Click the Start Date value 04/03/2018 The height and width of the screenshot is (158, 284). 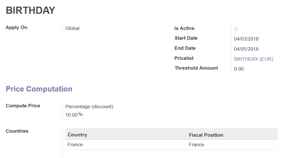246,39
